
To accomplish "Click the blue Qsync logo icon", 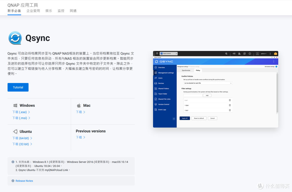I will (15, 38).
